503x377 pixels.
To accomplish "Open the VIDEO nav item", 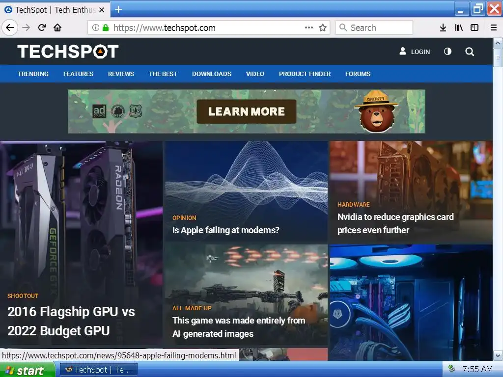I will pos(255,74).
